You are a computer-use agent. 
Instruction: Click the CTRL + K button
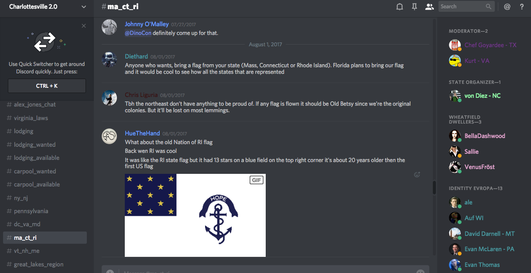click(x=47, y=86)
